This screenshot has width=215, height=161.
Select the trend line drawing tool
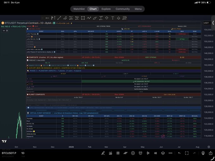click(x=59, y=18)
